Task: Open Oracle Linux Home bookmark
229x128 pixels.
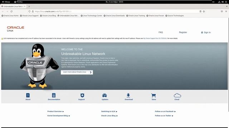Action: (x=10, y=16)
